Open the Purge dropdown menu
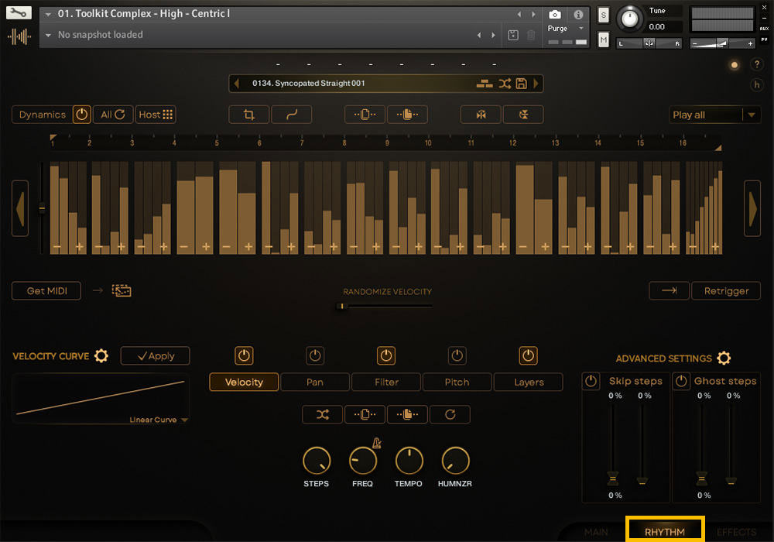774x542 pixels. click(567, 29)
